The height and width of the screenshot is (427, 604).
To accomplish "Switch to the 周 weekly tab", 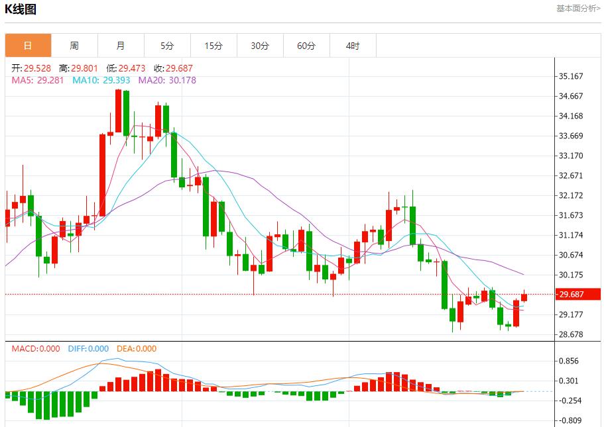I will coord(74,46).
